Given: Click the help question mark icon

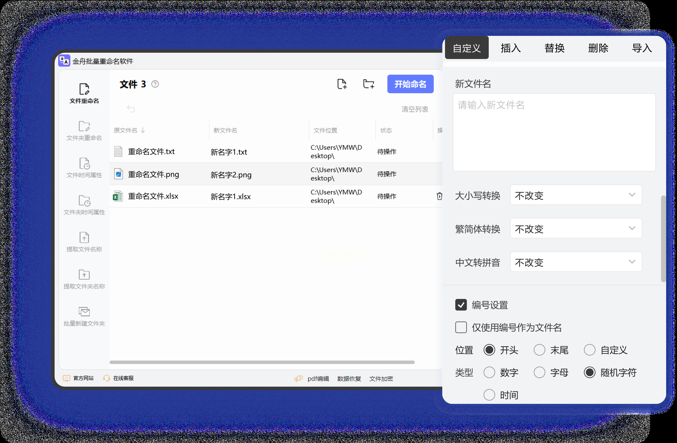Looking at the screenshot, I should coord(155,84).
